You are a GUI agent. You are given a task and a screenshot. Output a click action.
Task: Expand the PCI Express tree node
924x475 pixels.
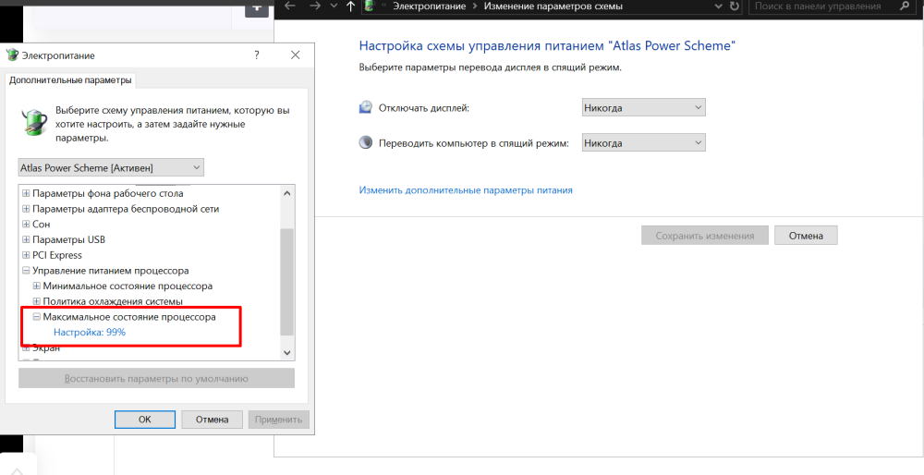[26, 255]
